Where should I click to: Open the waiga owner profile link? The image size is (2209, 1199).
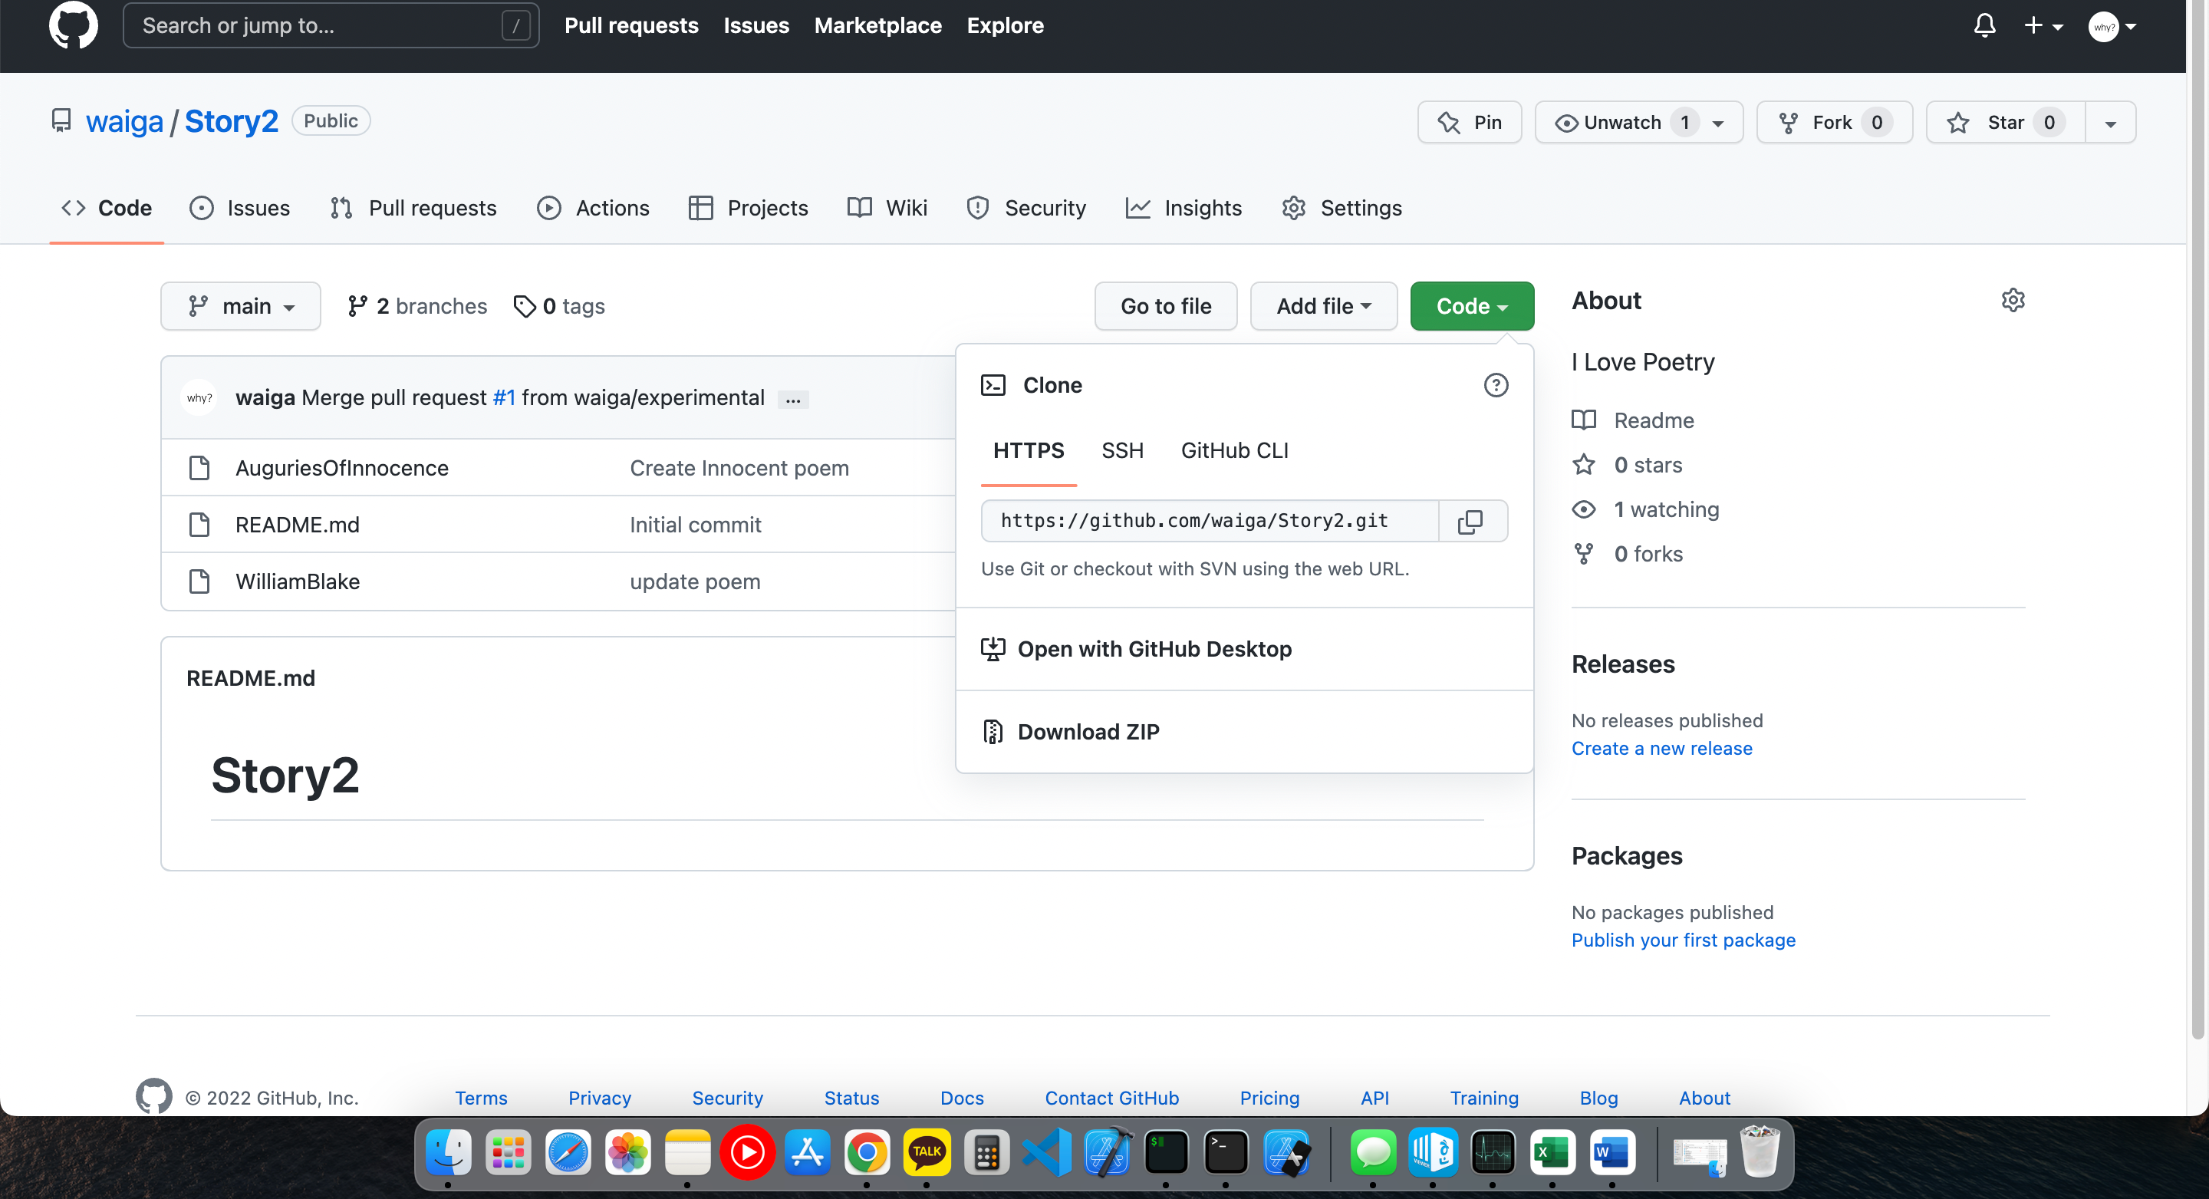[x=124, y=121]
